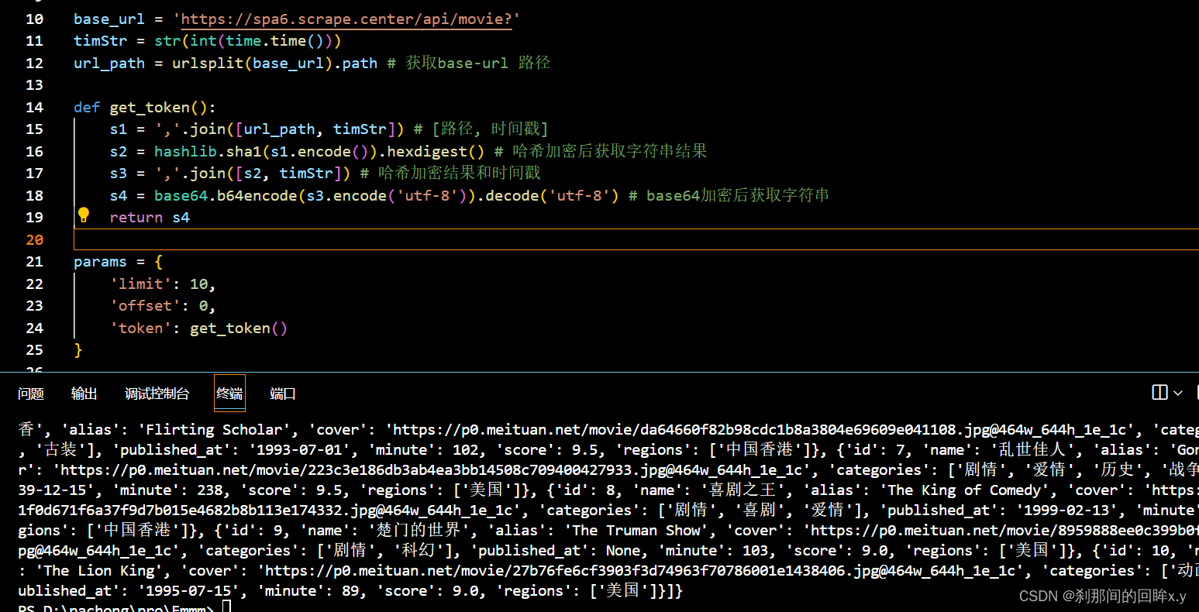The height and width of the screenshot is (612, 1199).
Task: Open the 端口 panel tab
Action: pyautogui.click(x=283, y=394)
